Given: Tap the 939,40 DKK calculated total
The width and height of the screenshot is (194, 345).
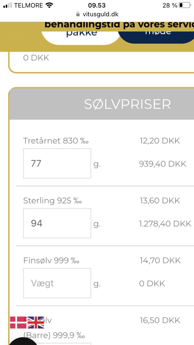Looking at the screenshot, I should [163, 164].
